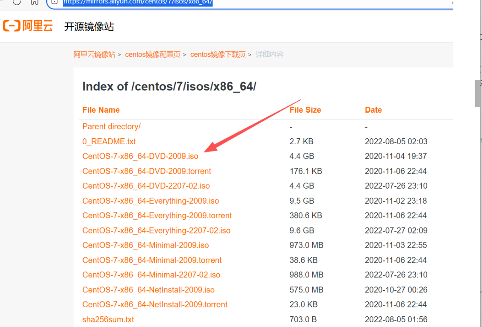
Task: Click the 973.0 MB file size
Action: (307, 245)
